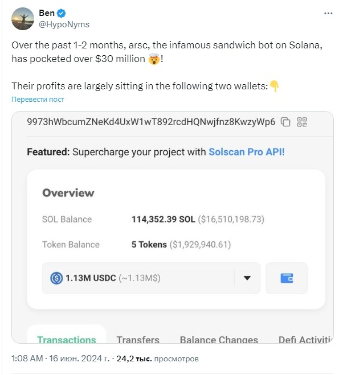Click the blue verified badge next to Ben

point(62,13)
